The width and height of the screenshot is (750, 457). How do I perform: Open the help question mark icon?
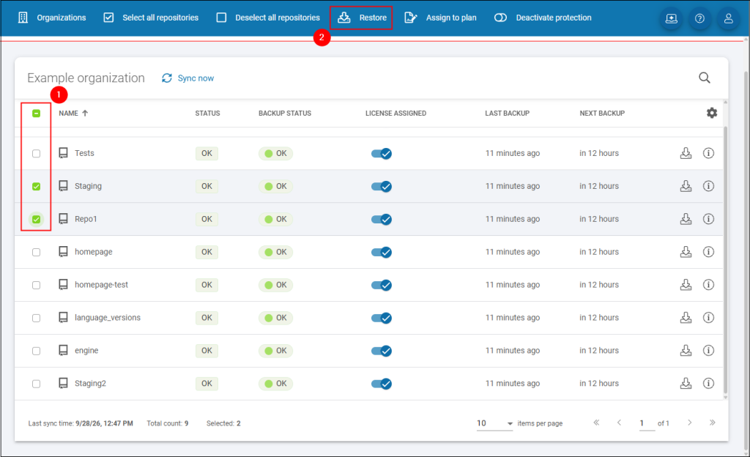pyautogui.click(x=699, y=18)
